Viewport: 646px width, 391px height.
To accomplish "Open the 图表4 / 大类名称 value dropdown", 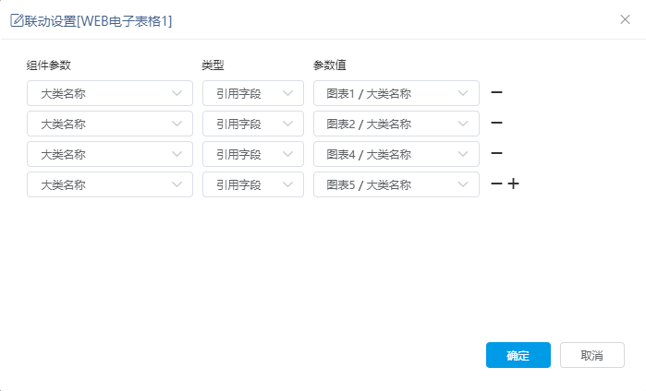I will (x=396, y=154).
